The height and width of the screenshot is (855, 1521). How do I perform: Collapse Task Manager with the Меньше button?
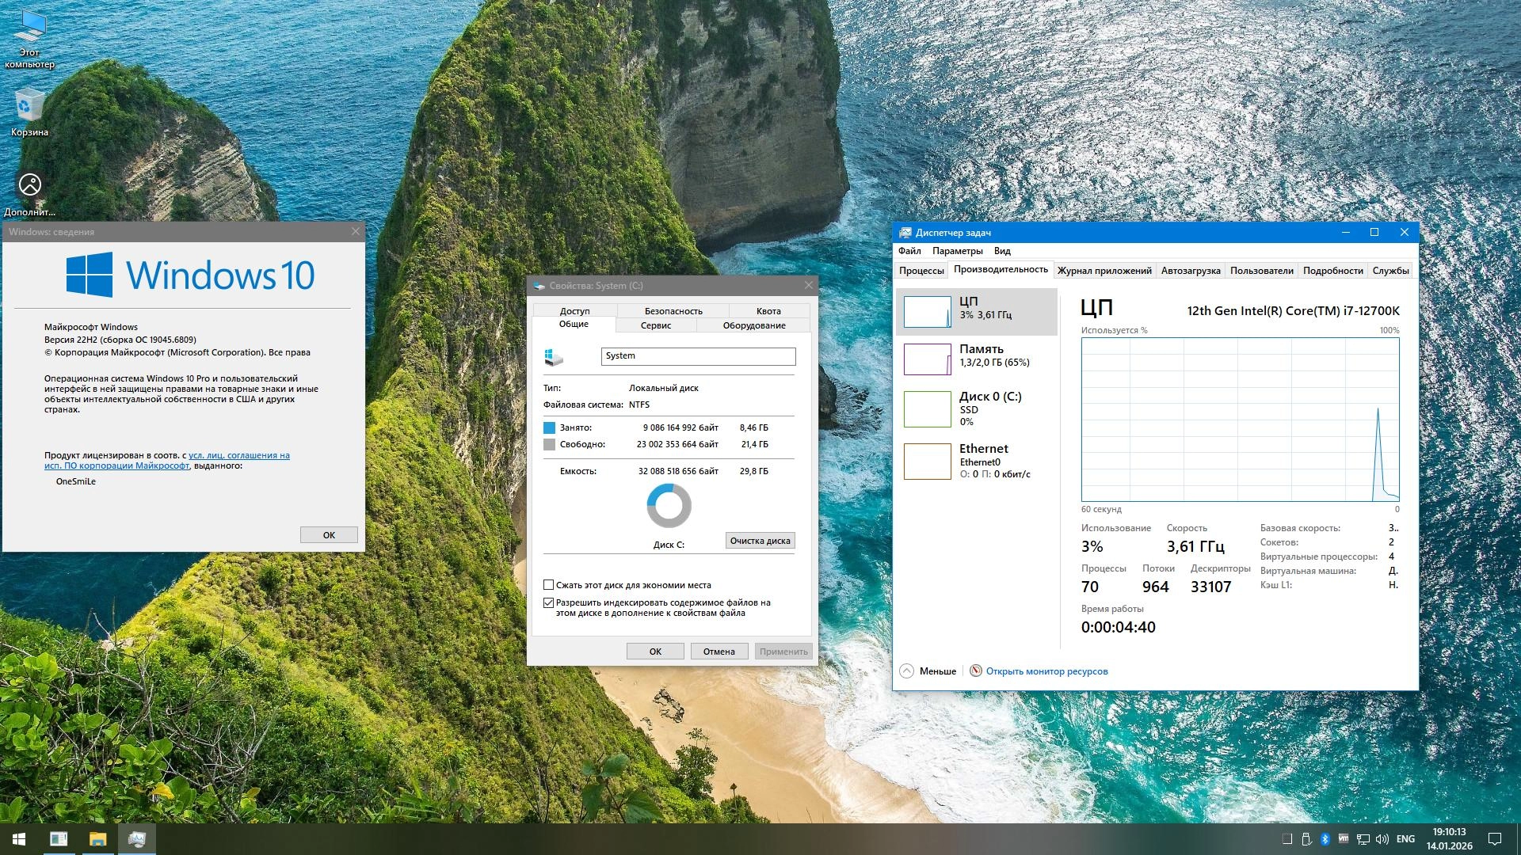tap(928, 671)
